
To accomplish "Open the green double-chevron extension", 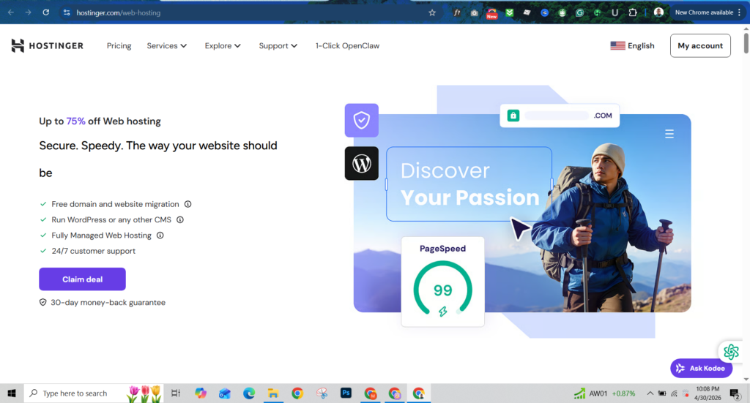I will pyautogui.click(x=510, y=13).
